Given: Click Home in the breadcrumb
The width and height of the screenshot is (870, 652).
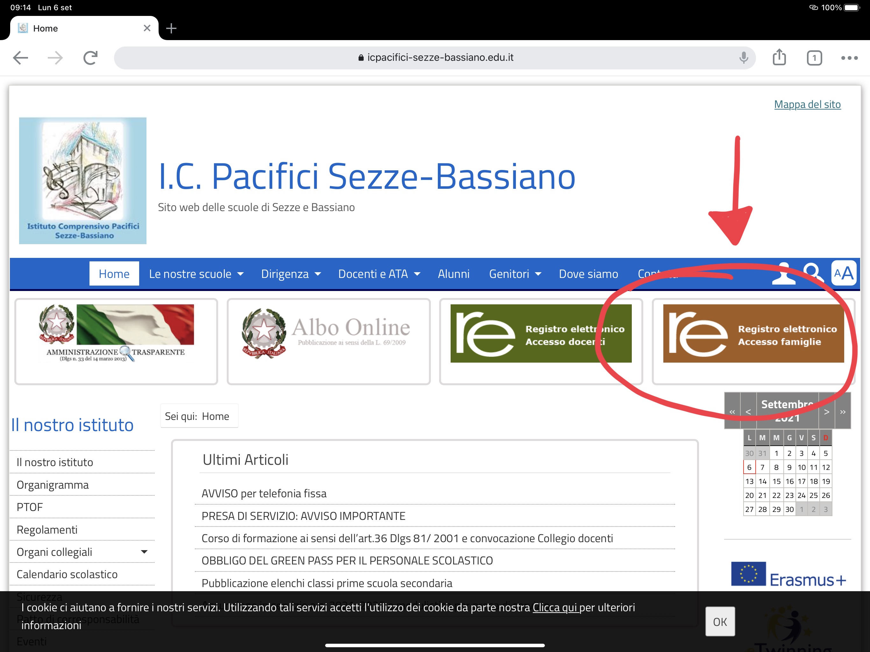Looking at the screenshot, I should click(215, 416).
